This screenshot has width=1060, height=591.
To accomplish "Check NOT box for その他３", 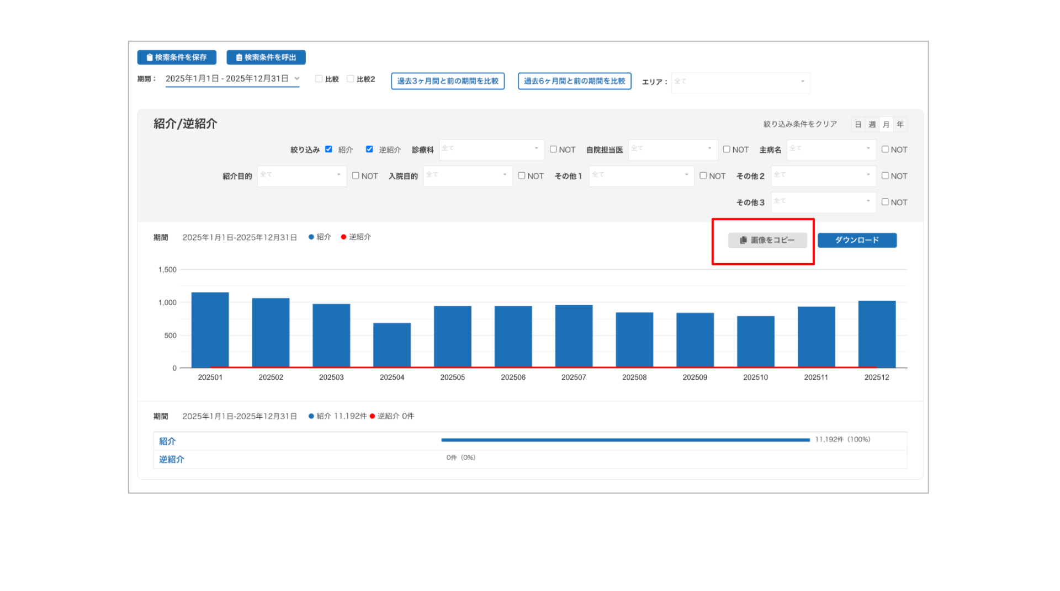I will point(885,202).
